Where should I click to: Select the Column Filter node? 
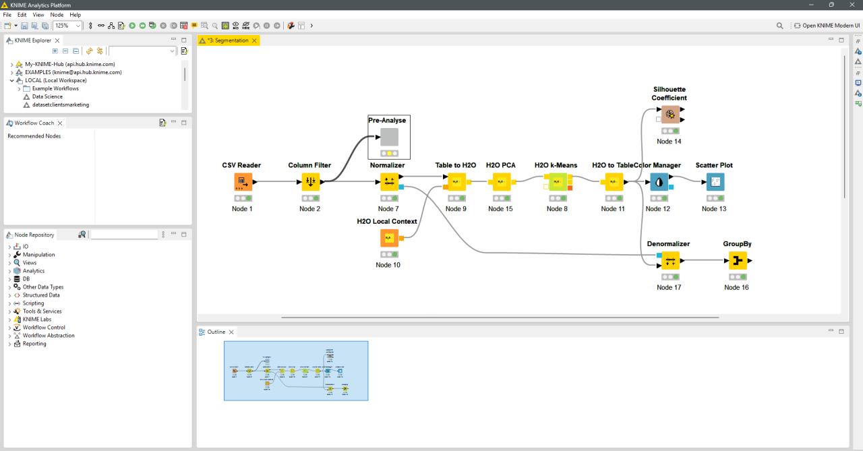(x=311, y=182)
